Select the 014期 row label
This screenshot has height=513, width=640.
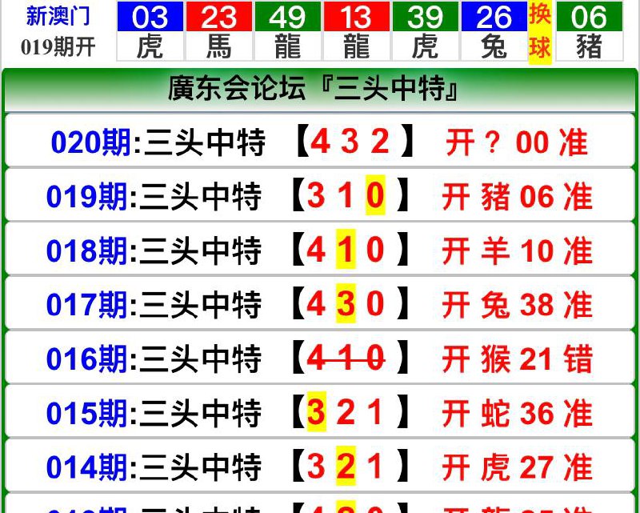pyautogui.click(x=87, y=467)
